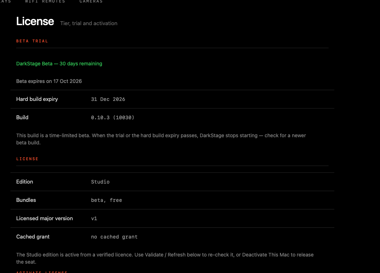
Task: Click the LICENSE section header
Action: click(x=27, y=159)
